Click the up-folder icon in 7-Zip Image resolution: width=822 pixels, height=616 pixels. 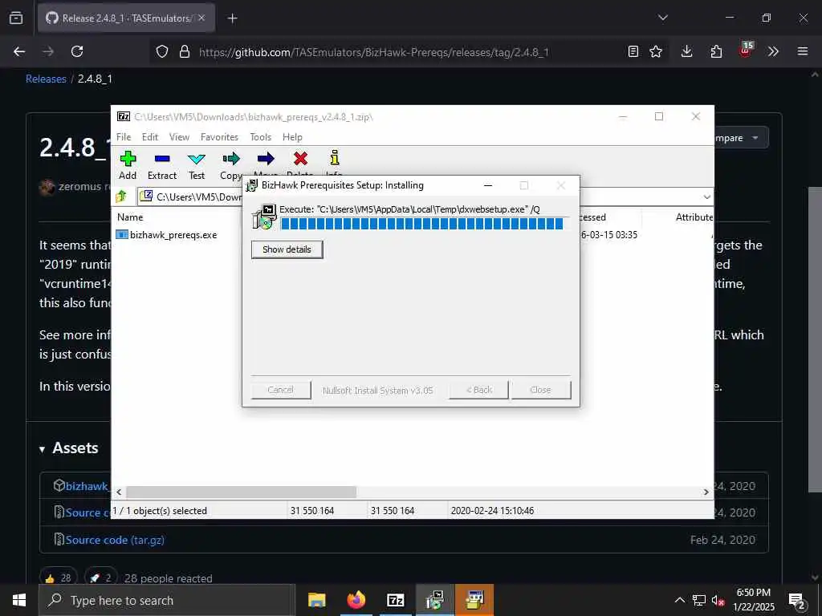121,197
